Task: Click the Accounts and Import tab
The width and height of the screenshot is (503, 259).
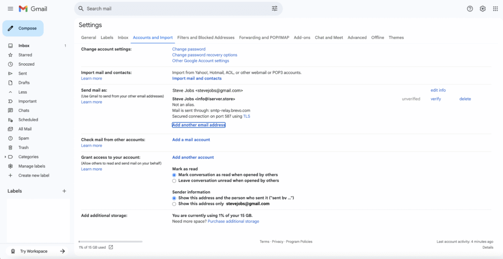Action: pos(153,37)
